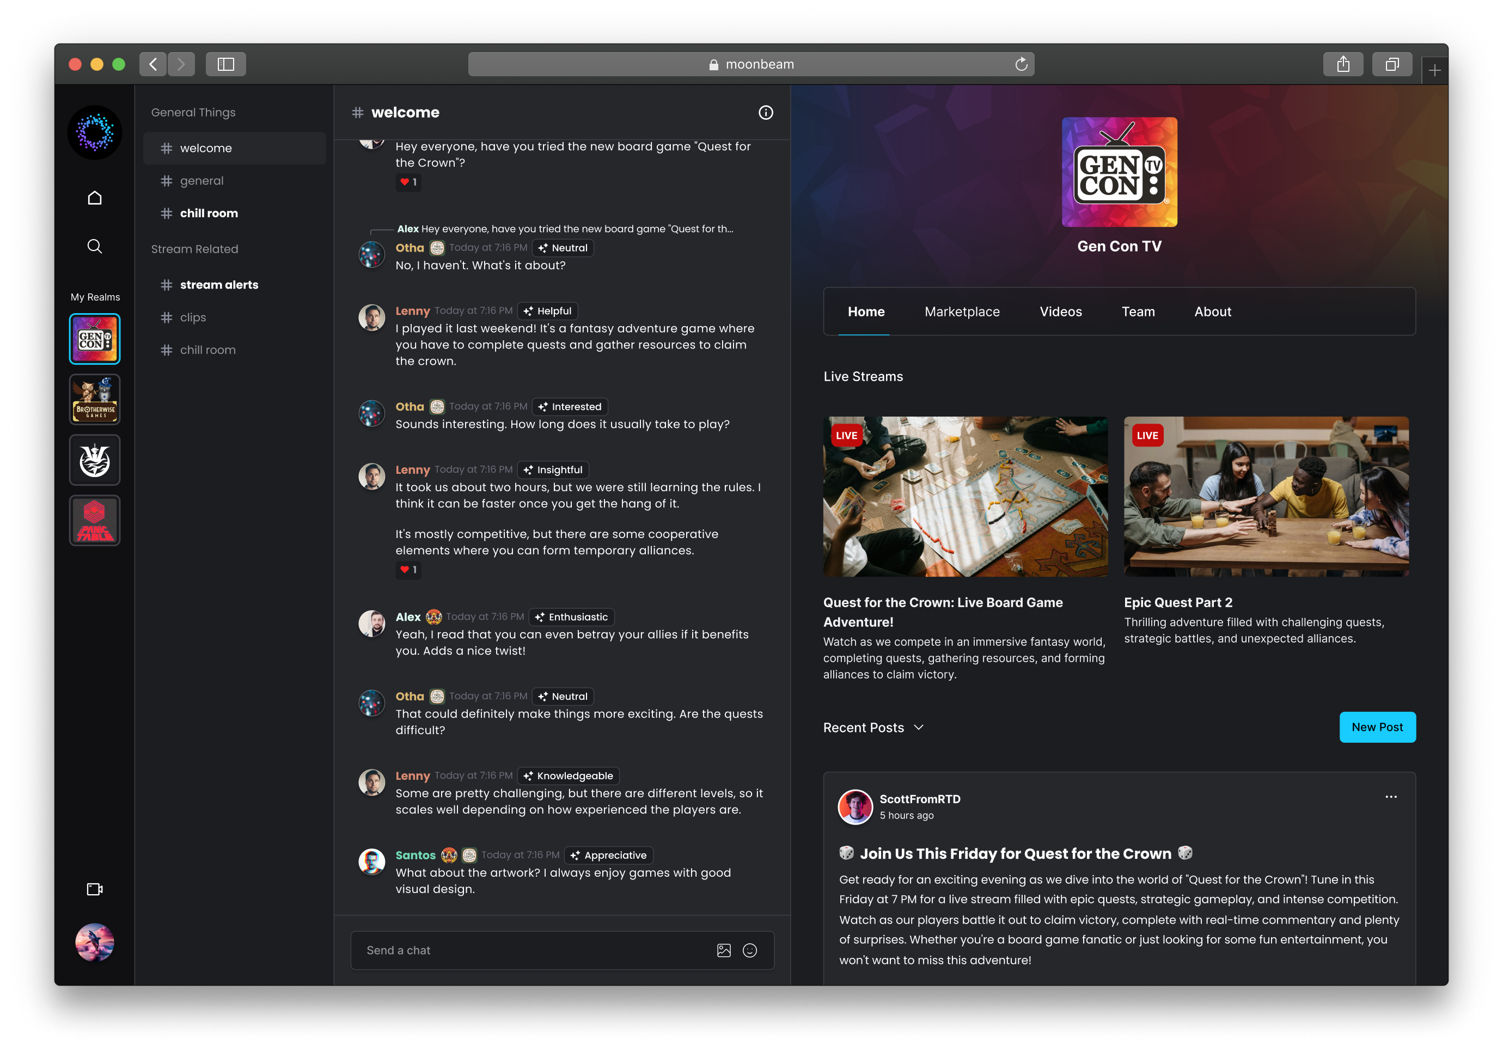Toggle the browser sidebar button
The width and height of the screenshot is (1503, 1051).
point(226,64)
